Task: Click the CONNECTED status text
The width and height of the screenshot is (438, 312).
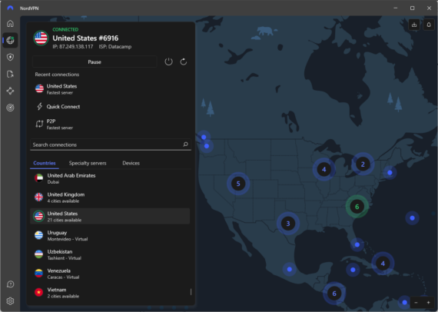Action: (x=65, y=29)
